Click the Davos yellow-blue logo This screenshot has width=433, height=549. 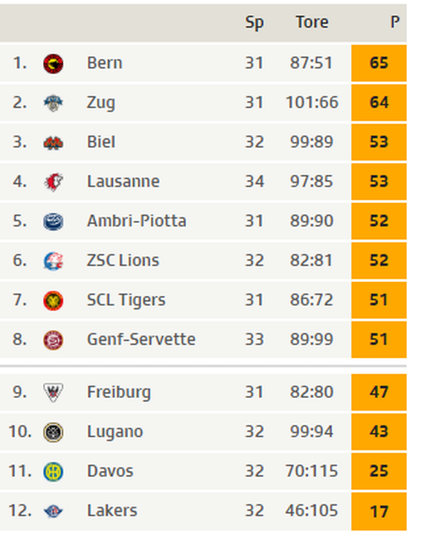point(54,472)
